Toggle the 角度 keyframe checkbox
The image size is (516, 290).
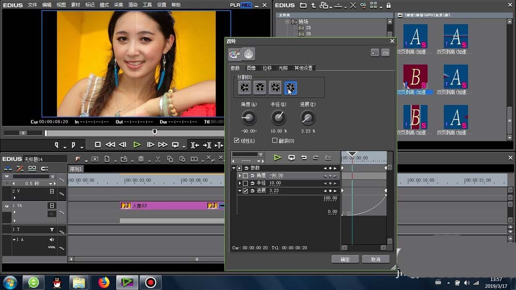(x=245, y=176)
